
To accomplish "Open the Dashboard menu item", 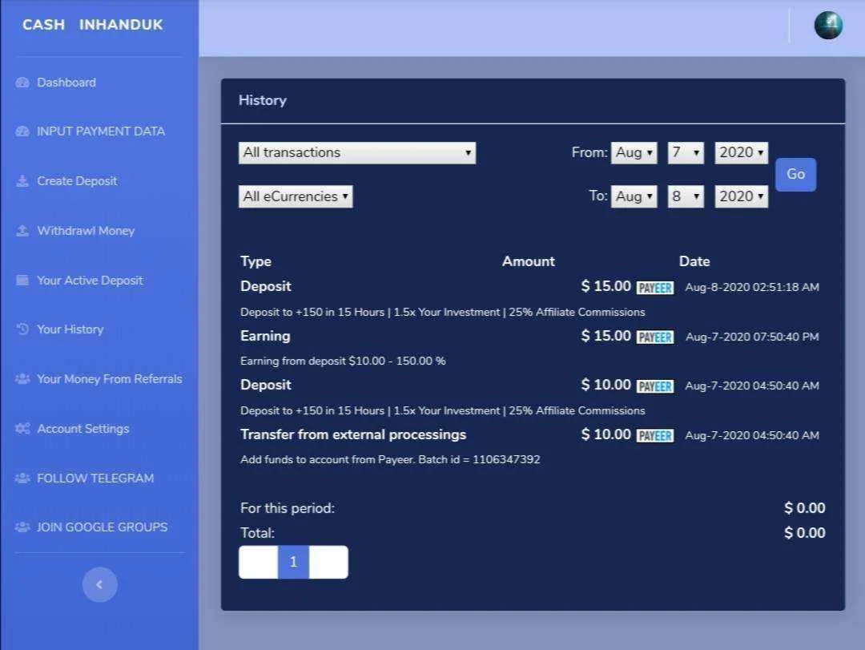I will coord(66,83).
